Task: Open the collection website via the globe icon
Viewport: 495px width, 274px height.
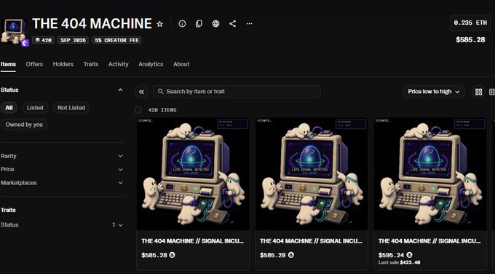Action: (x=215, y=24)
